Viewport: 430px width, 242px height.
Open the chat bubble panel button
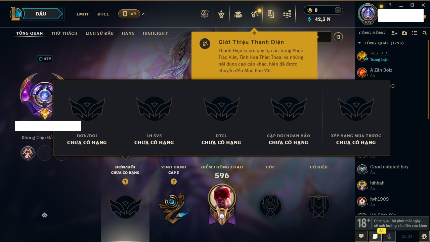point(361,236)
